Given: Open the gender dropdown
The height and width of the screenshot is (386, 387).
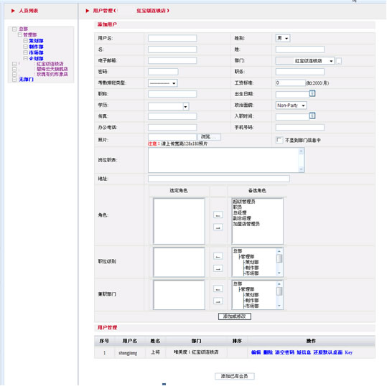Looking at the screenshot, I should coord(283,38).
